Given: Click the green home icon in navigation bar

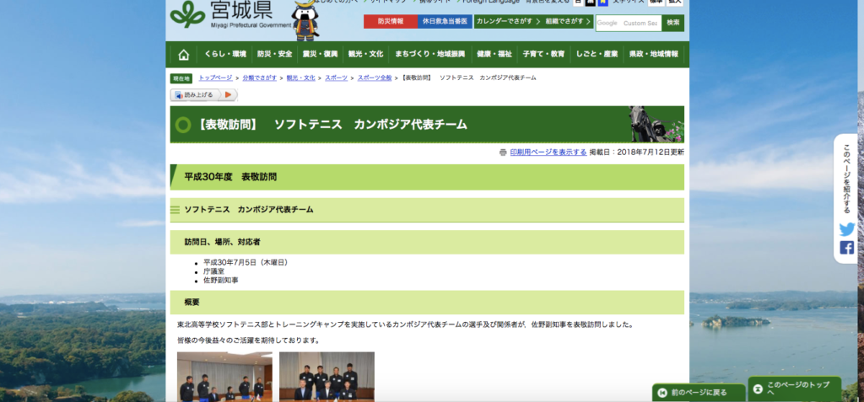Looking at the screenshot, I should [x=183, y=55].
